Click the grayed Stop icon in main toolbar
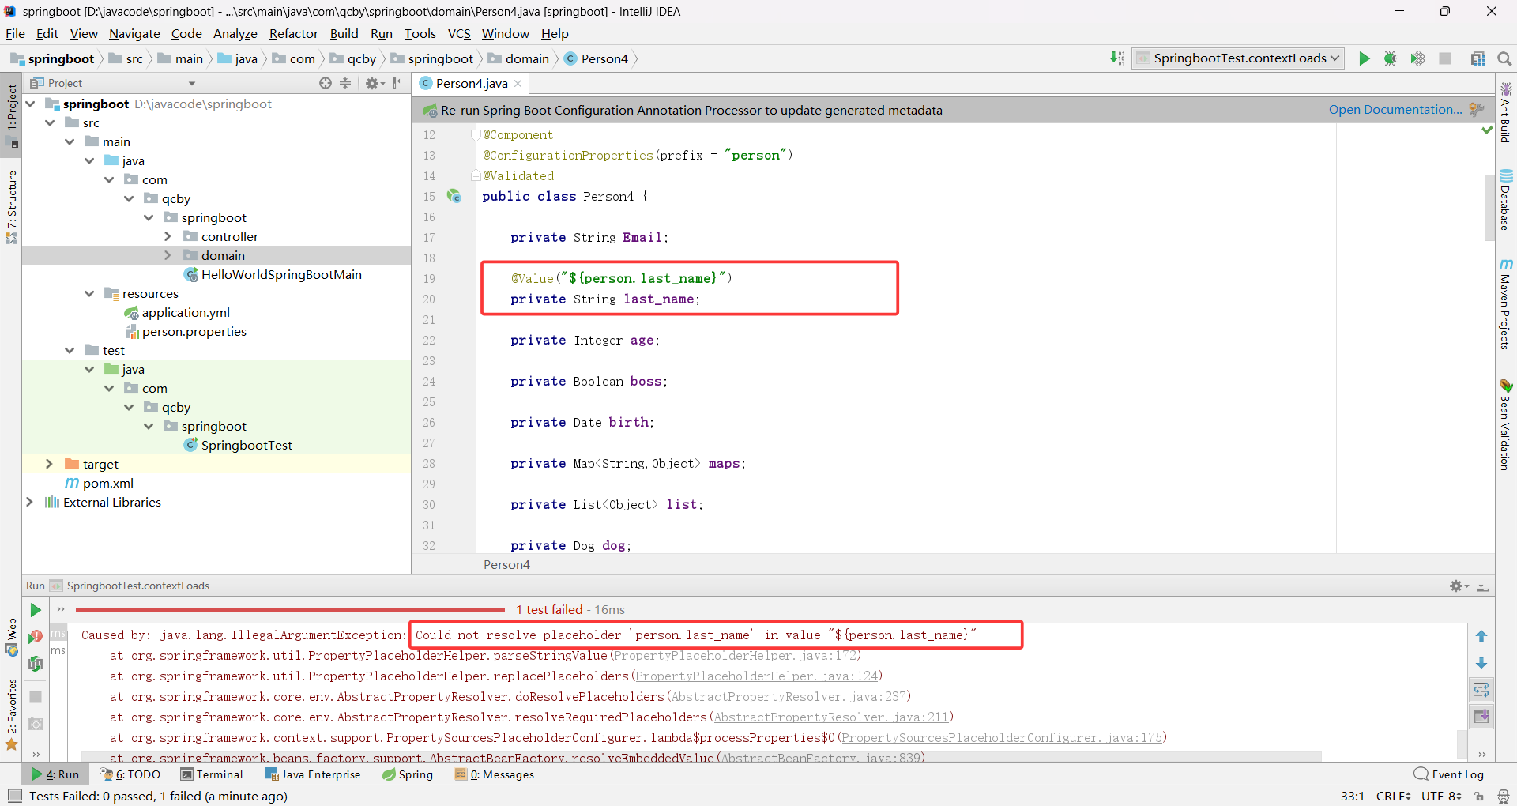The width and height of the screenshot is (1517, 806). [x=1445, y=58]
